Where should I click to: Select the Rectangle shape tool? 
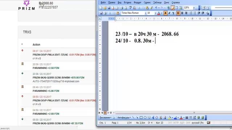[141, 117]
